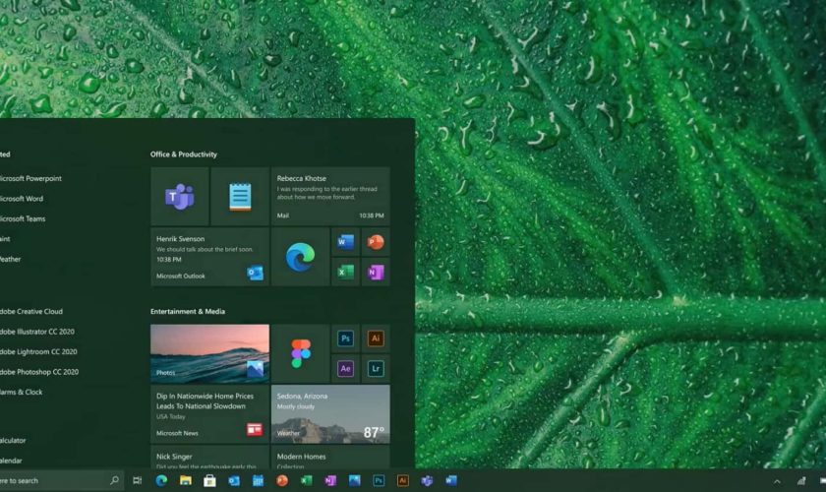The height and width of the screenshot is (492, 826).
Task: Open the Word tile in Office group
Action: coord(345,242)
